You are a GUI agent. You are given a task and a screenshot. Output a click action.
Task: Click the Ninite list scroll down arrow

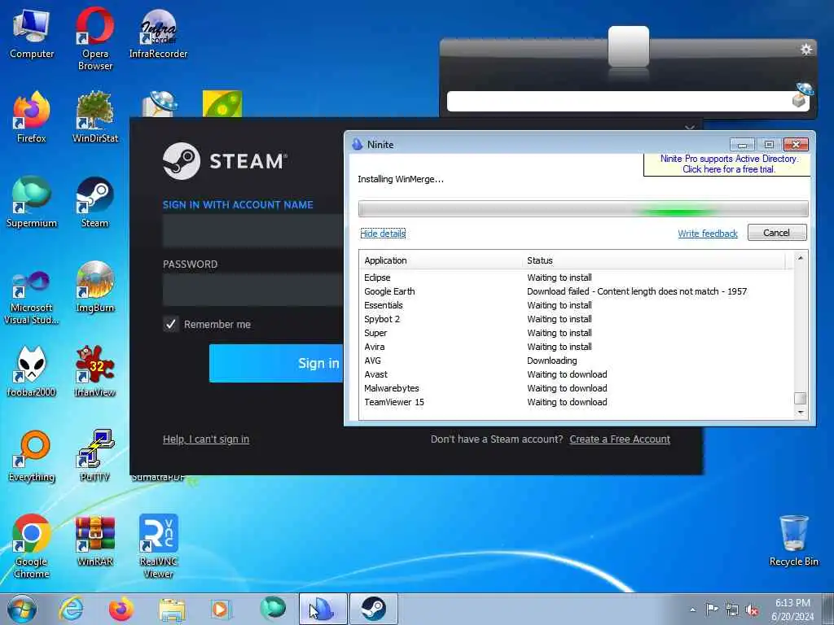801,413
